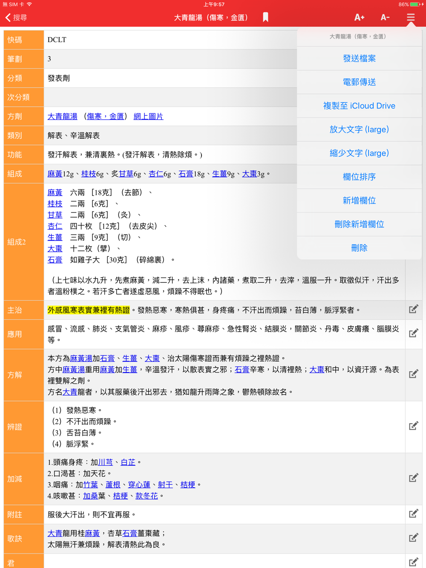426x568 pixels.
Task: Open 竹葉 link in 加減
Action: point(91,485)
